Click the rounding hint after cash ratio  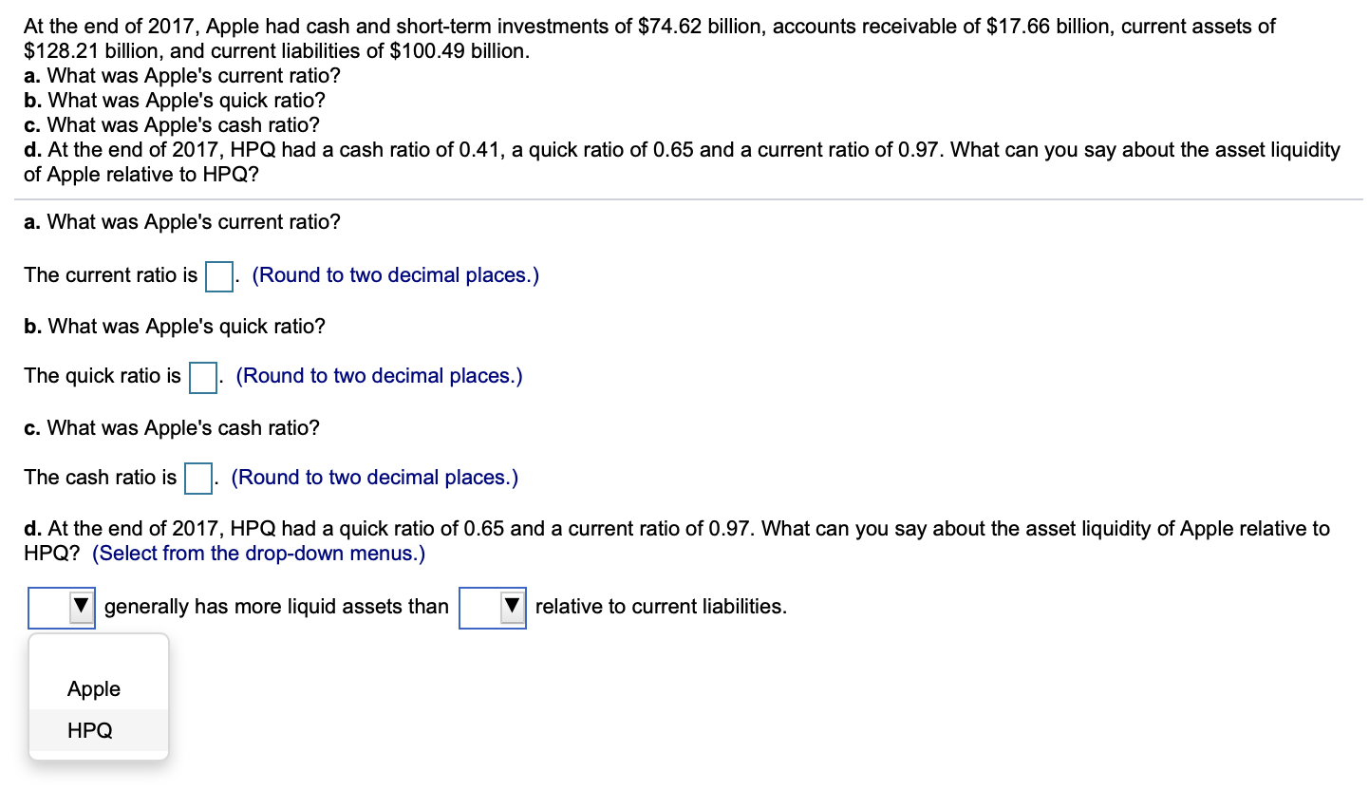[x=373, y=477]
